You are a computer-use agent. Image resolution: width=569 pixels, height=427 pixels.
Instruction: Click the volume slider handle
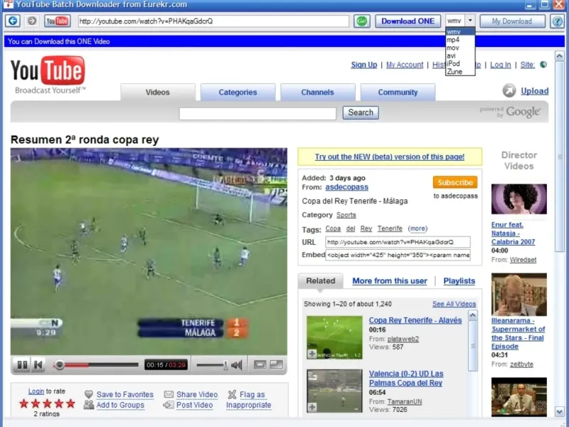click(225, 365)
